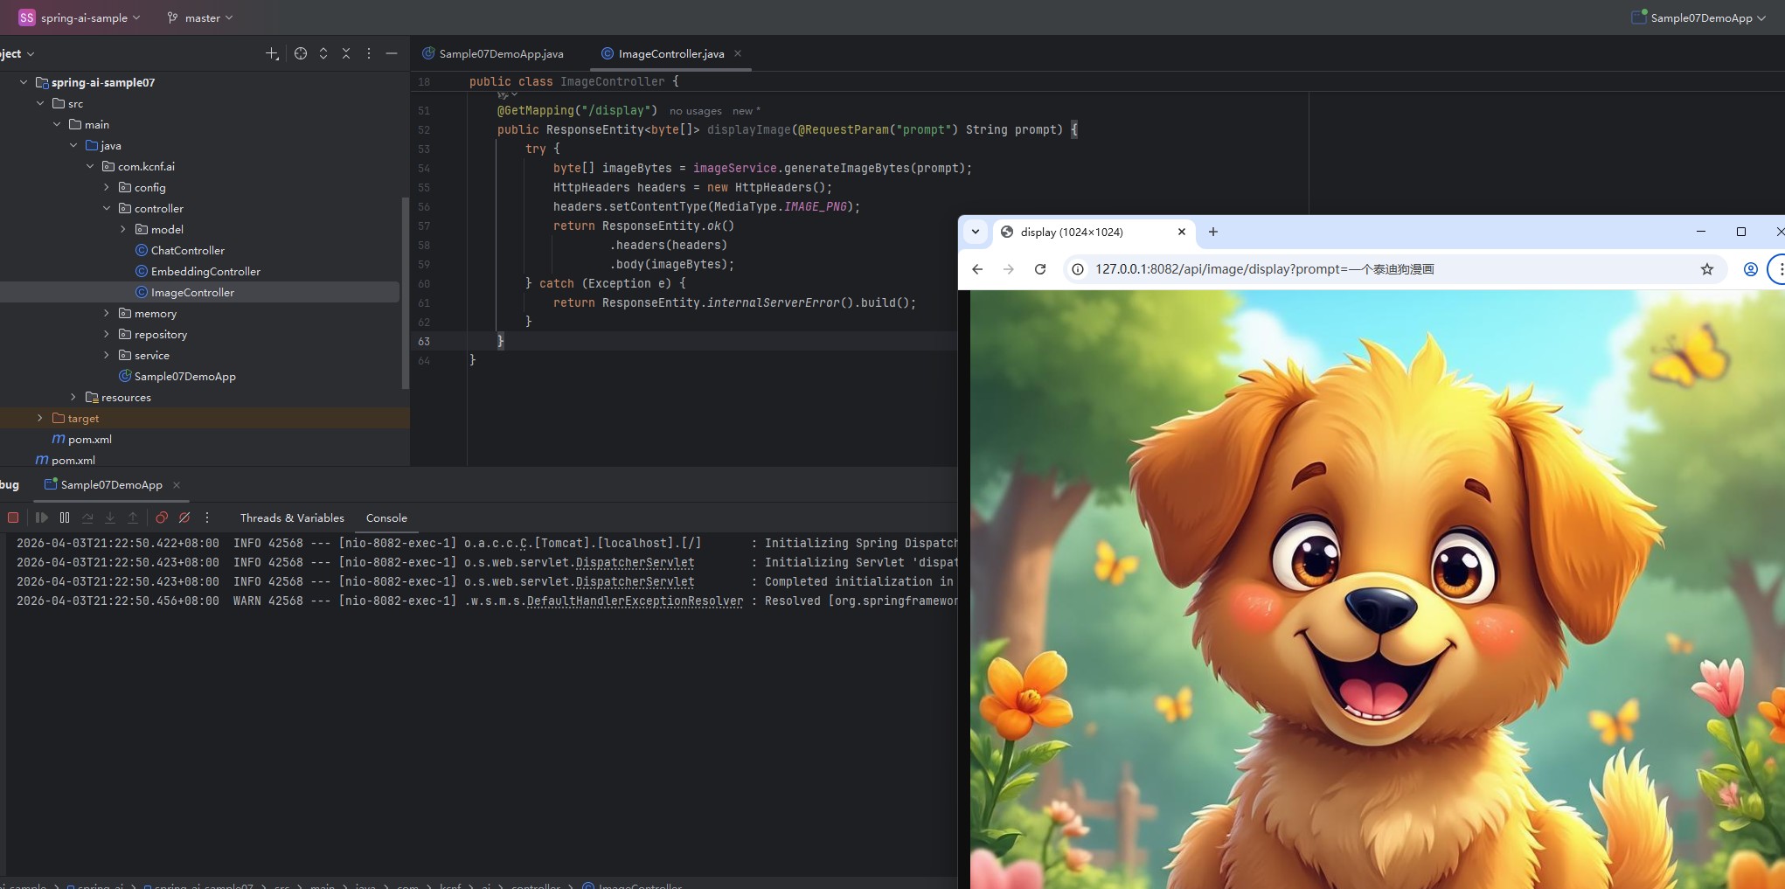Bookmark this page with the star icon

(1706, 269)
